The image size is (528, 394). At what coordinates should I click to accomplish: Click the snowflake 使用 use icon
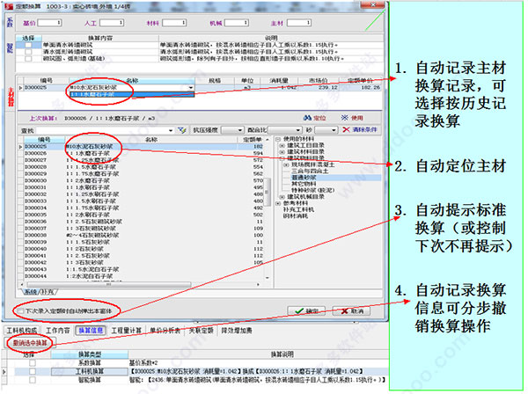click(344, 118)
